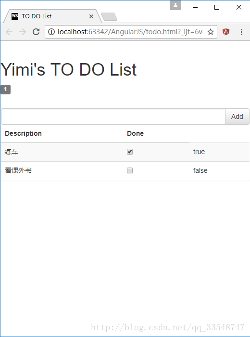Click the Description column header
The height and width of the screenshot is (337, 250).
pyautogui.click(x=23, y=133)
